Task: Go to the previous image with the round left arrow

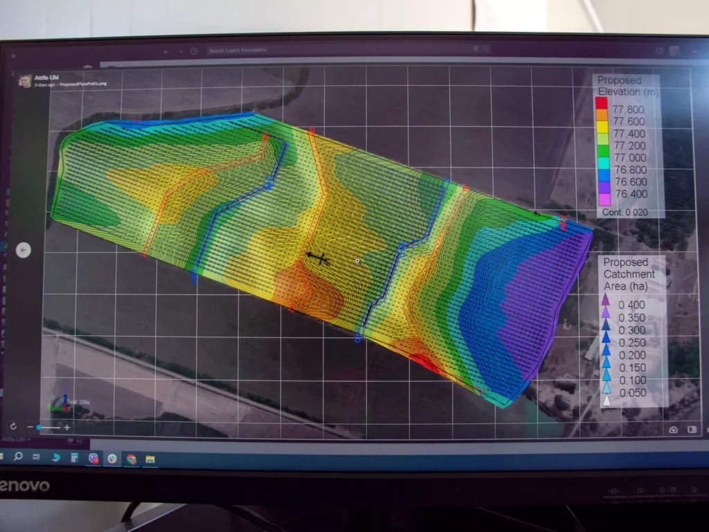Action: (x=24, y=249)
